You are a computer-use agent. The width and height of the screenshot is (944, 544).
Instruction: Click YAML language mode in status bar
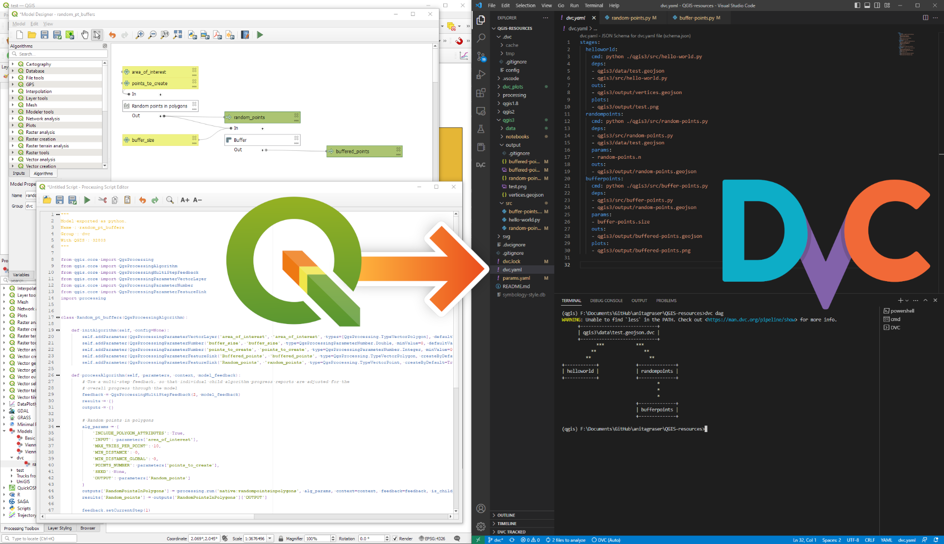[x=886, y=540]
